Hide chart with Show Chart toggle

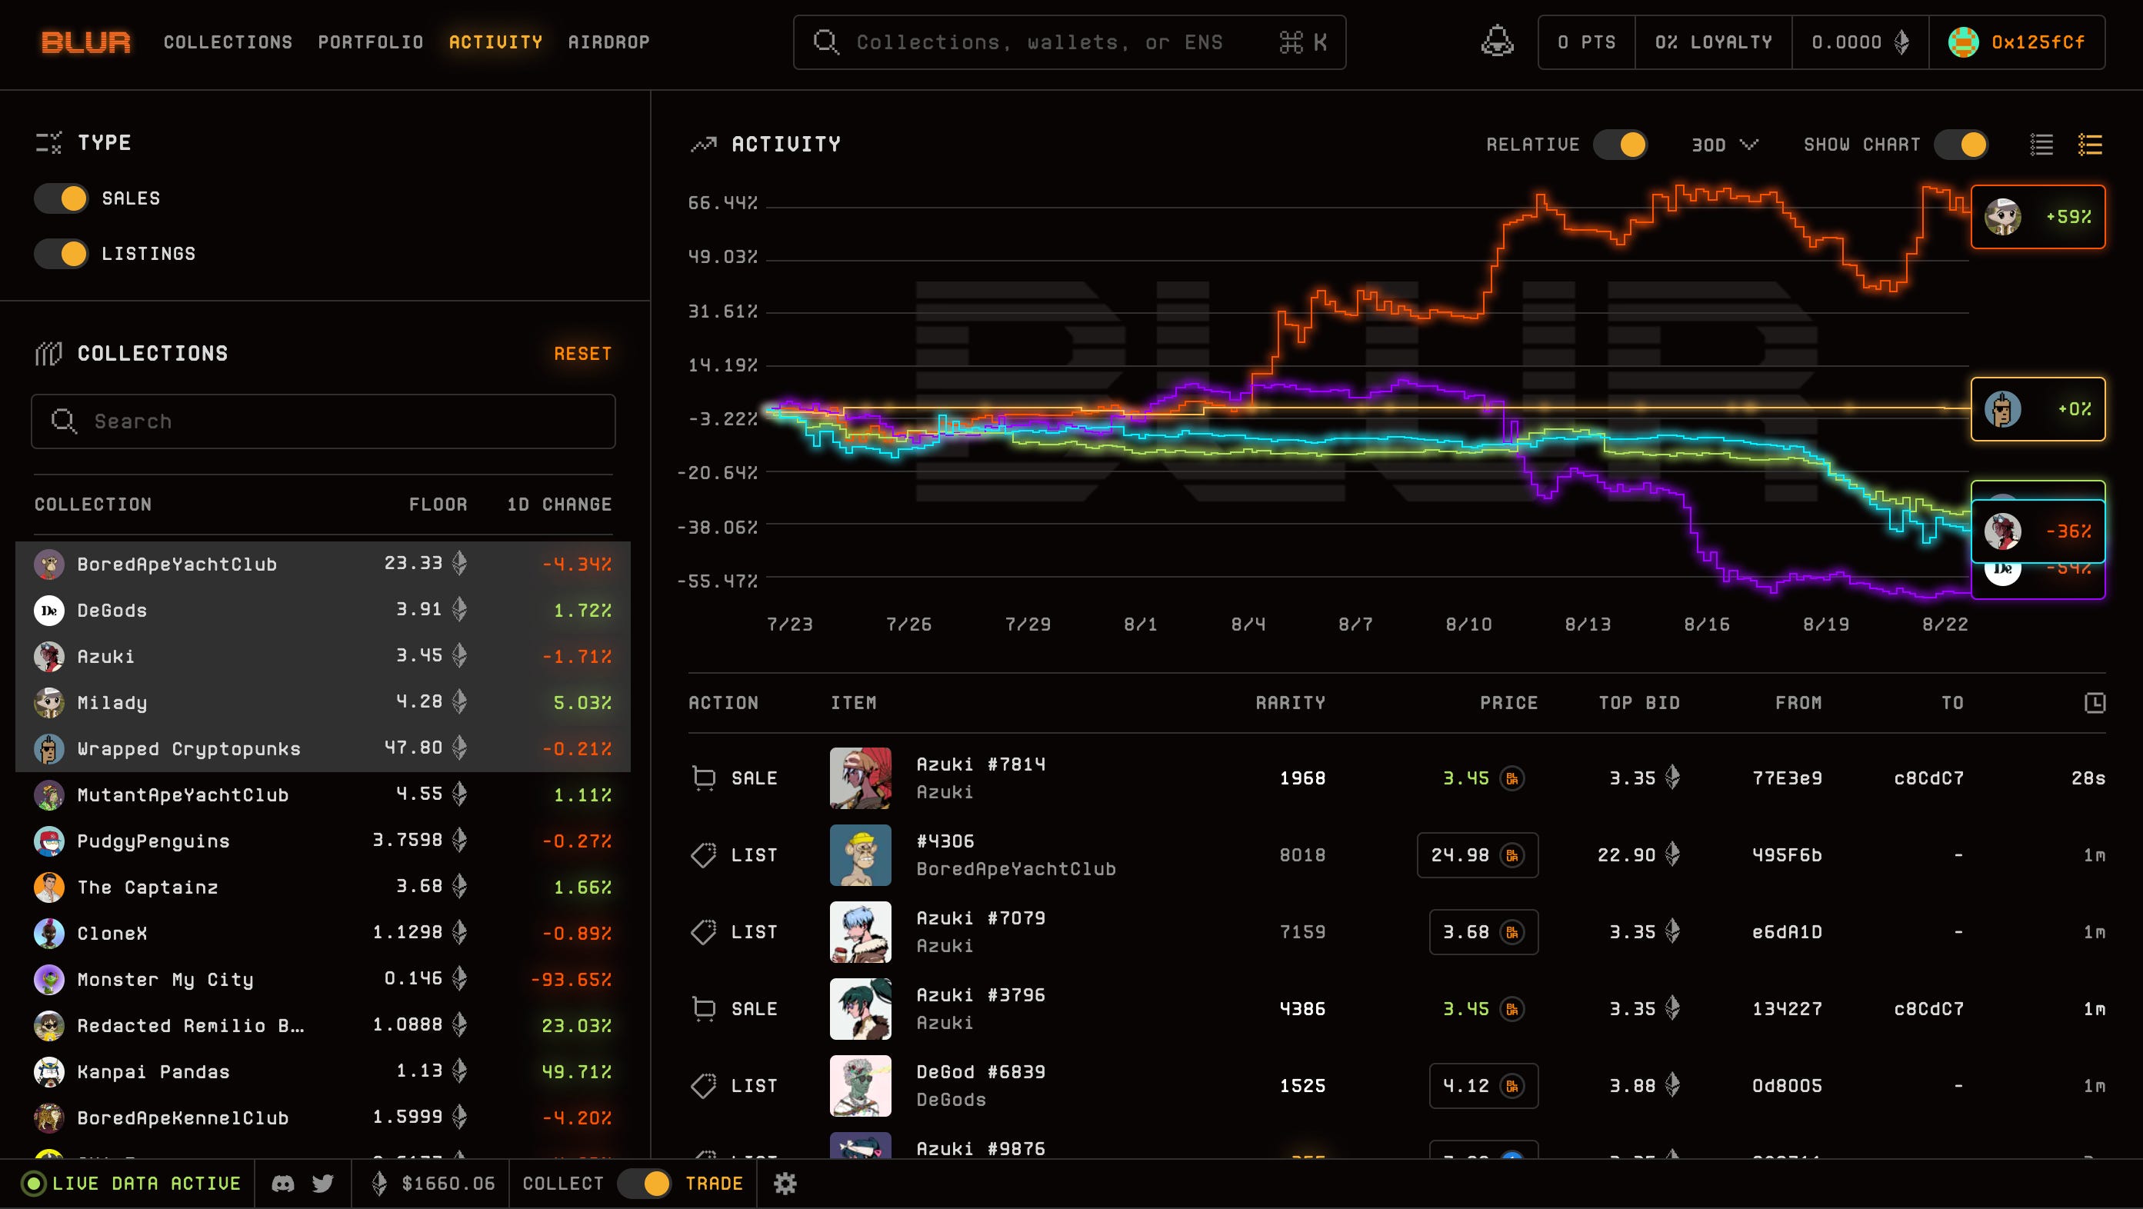(x=1960, y=145)
